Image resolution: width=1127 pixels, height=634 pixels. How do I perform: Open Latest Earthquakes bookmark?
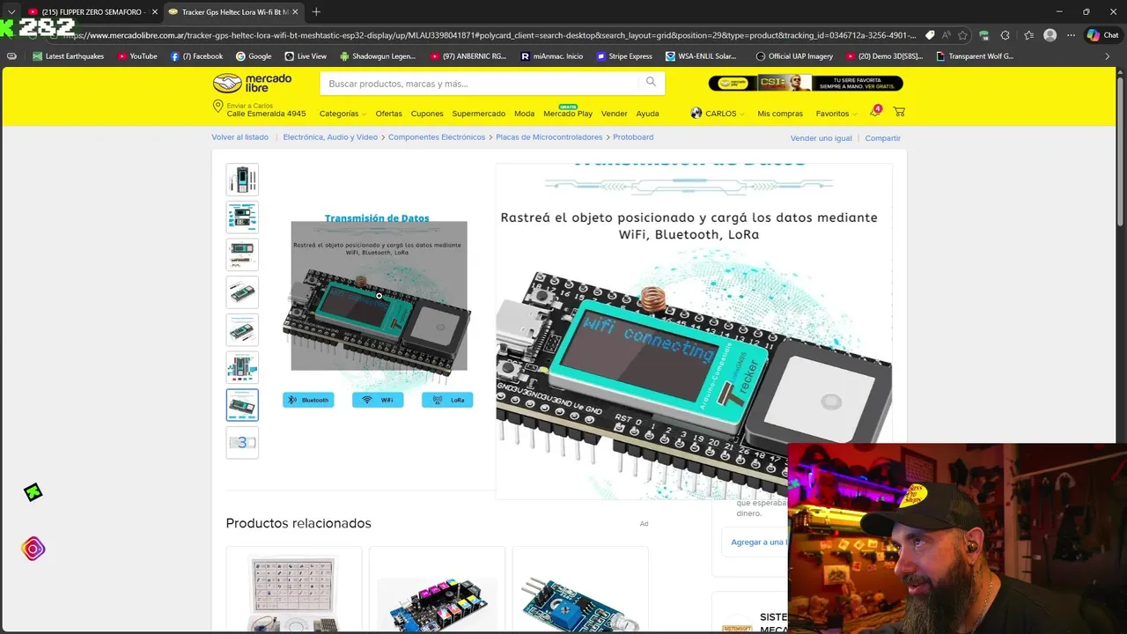pyautogui.click(x=69, y=56)
